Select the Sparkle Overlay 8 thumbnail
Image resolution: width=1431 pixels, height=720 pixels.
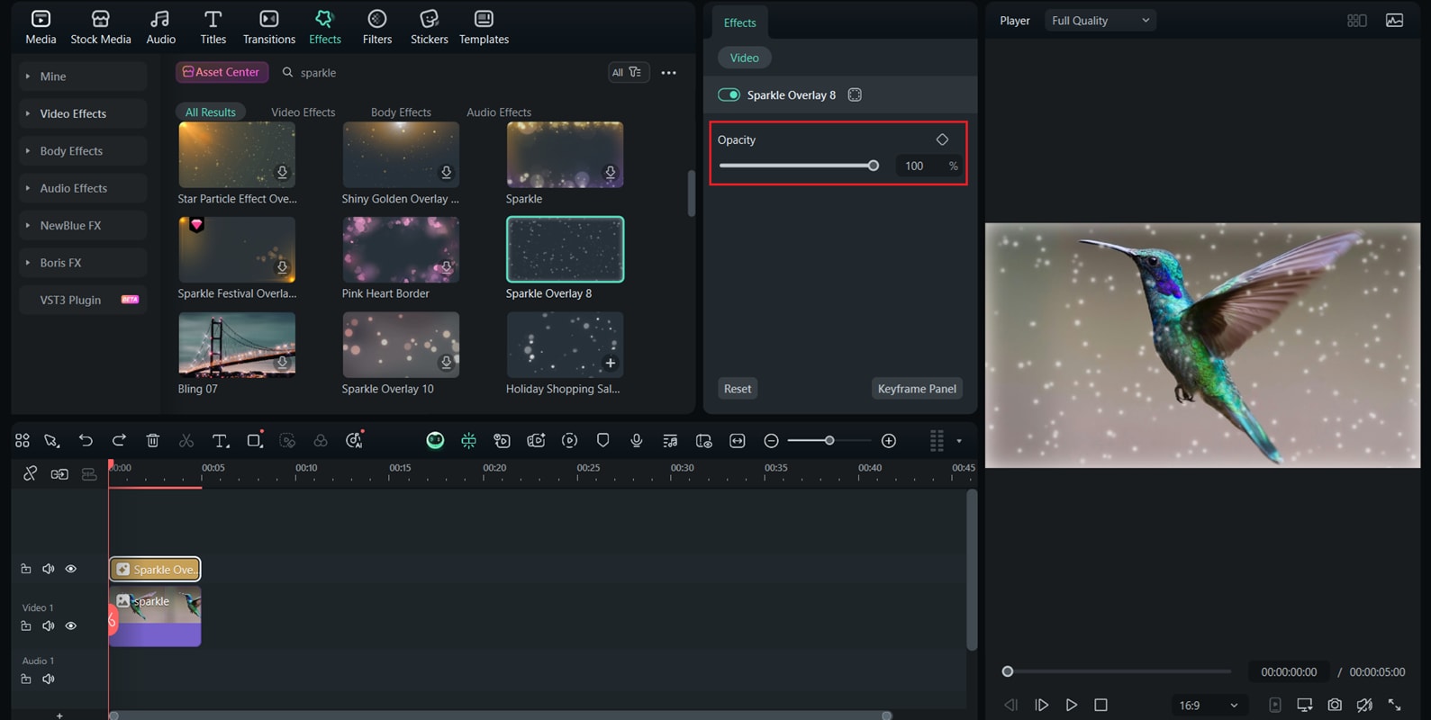click(x=565, y=249)
